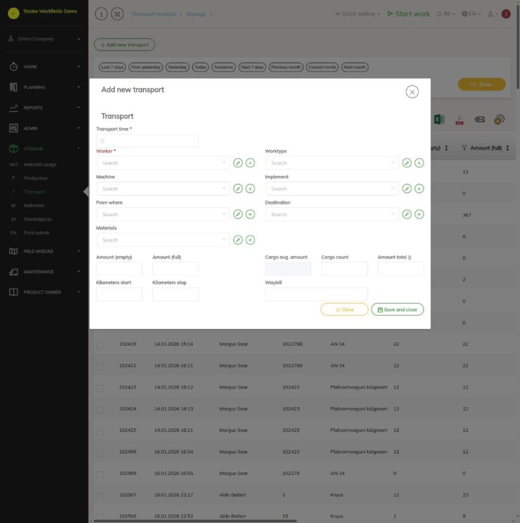Screen dimensions: 520x523
Task: Expand the Quick adding menu
Action: coord(357,14)
